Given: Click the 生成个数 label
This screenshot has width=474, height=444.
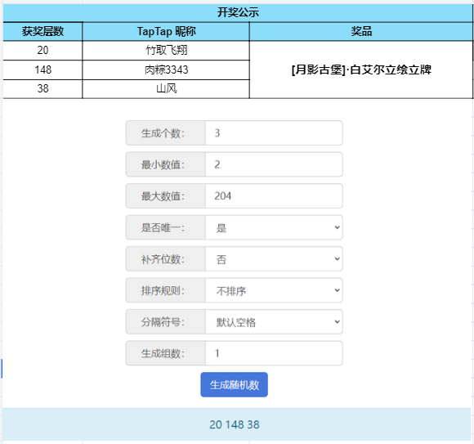Looking at the screenshot, I should tap(166, 133).
